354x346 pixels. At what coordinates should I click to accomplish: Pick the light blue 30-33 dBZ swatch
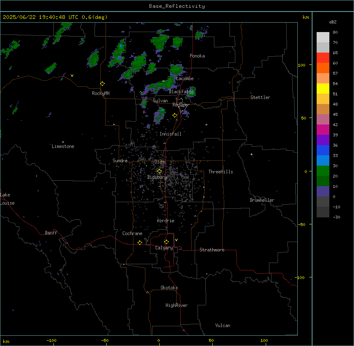(x=323, y=161)
